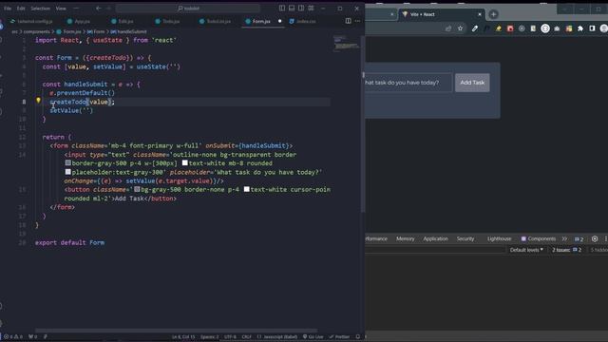
Task: Click the notifications bell in status bar
Action: click(357, 336)
